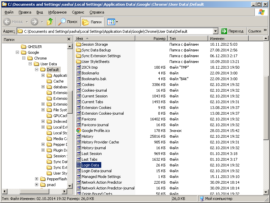
Task: Open the Правка menu
Action: (x=25, y=12)
